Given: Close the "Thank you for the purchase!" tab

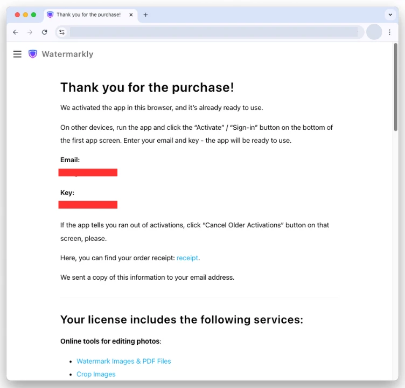Looking at the screenshot, I should click(131, 15).
